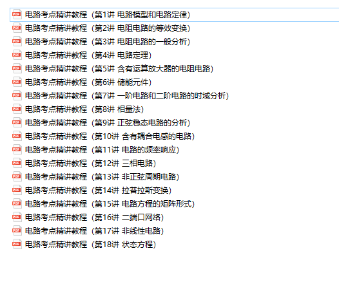This screenshot has width=339, height=289.
Task: Click the PDF icon next to 第8讲 相量法
Action: pos(17,109)
